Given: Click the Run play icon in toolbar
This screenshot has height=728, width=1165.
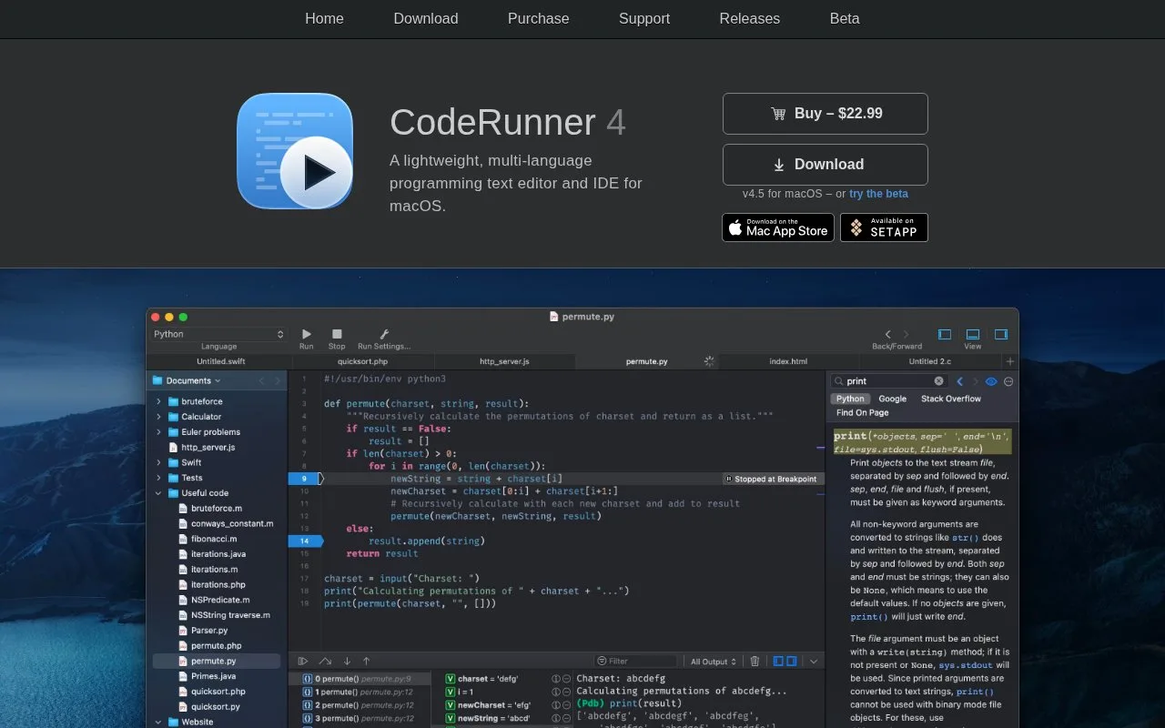Looking at the screenshot, I should pyautogui.click(x=306, y=334).
